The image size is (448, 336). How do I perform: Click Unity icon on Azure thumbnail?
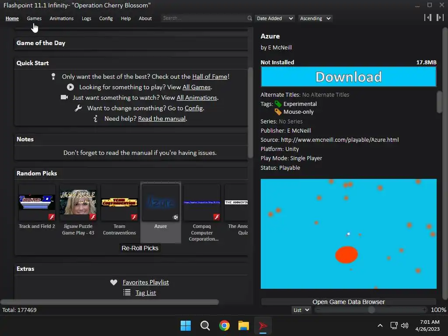click(175, 217)
